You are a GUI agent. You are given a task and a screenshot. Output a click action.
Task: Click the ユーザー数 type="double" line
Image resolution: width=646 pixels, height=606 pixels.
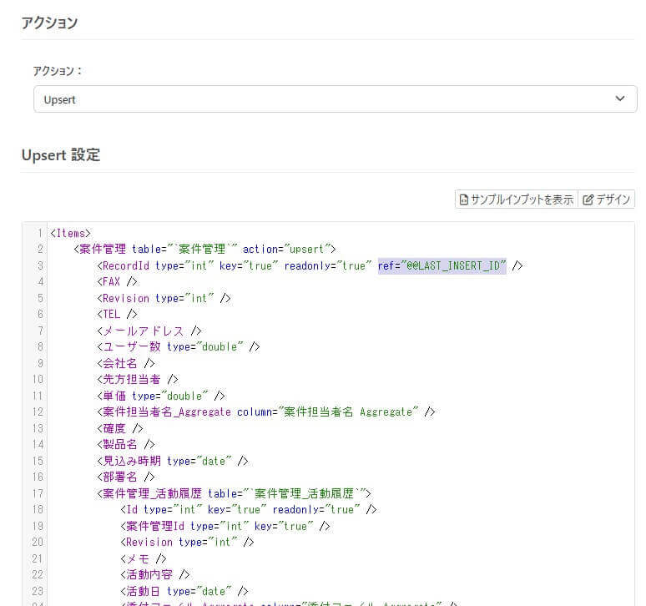tap(179, 347)
